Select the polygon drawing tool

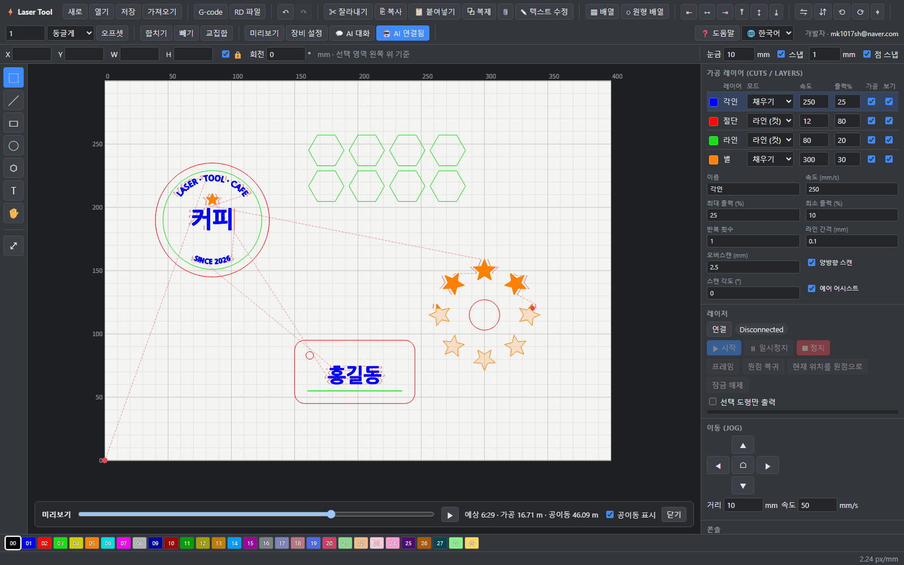14,168
